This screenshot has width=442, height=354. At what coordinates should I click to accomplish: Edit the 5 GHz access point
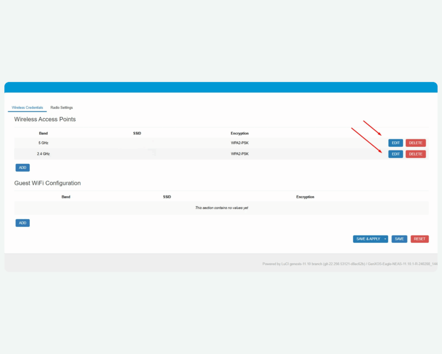(x=395, y=143)
